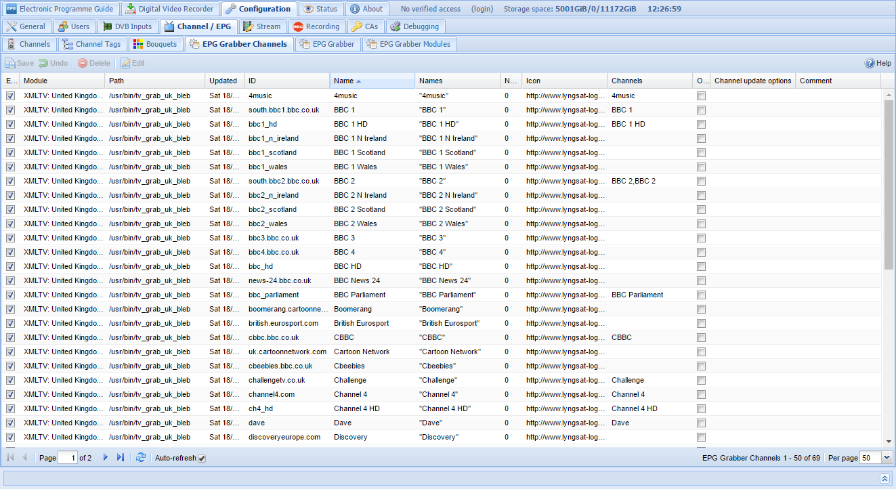Sort by Channel update options header

(x=753, y=81)
